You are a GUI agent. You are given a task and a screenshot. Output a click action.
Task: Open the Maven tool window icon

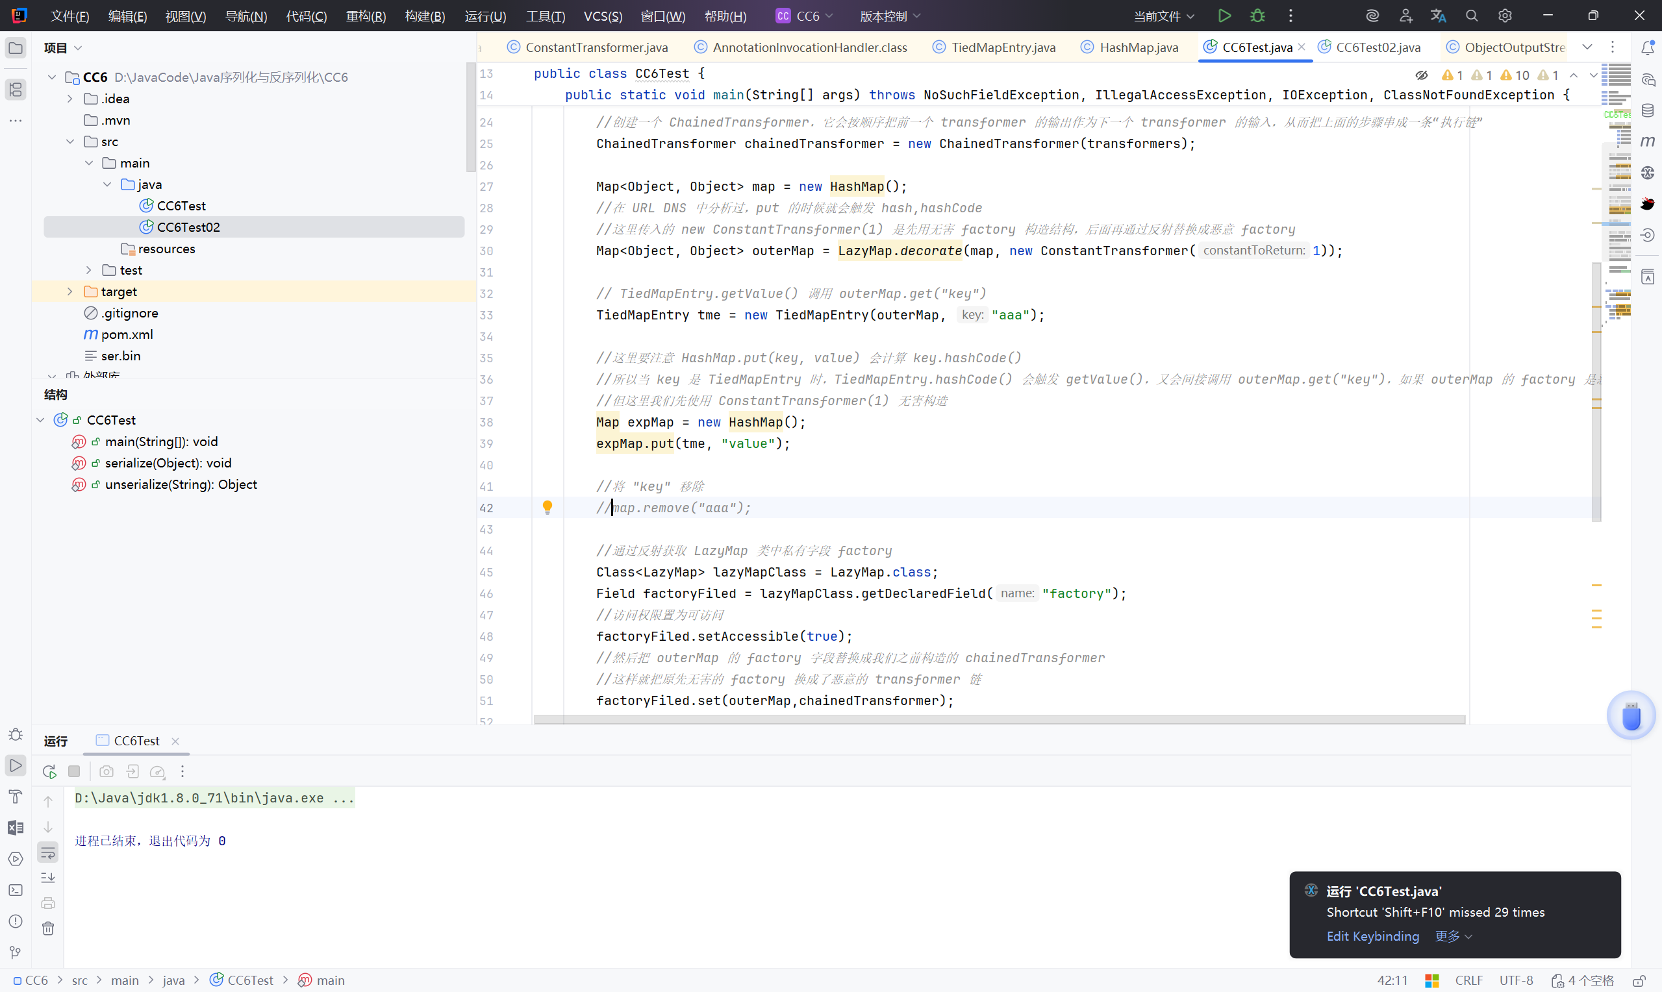[x=1647, y=141]
